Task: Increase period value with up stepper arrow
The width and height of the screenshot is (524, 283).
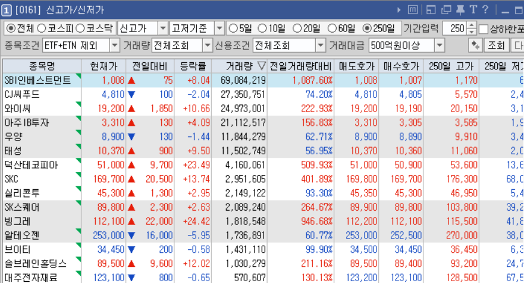Action: point(471,26)
